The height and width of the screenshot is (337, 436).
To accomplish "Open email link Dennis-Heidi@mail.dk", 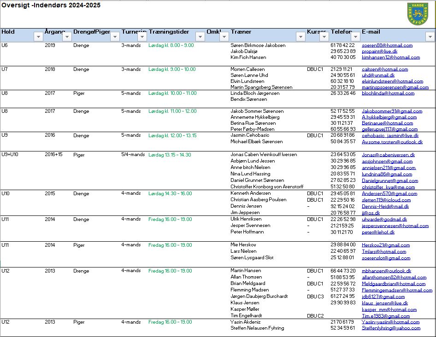I will (x=385, y=206).
